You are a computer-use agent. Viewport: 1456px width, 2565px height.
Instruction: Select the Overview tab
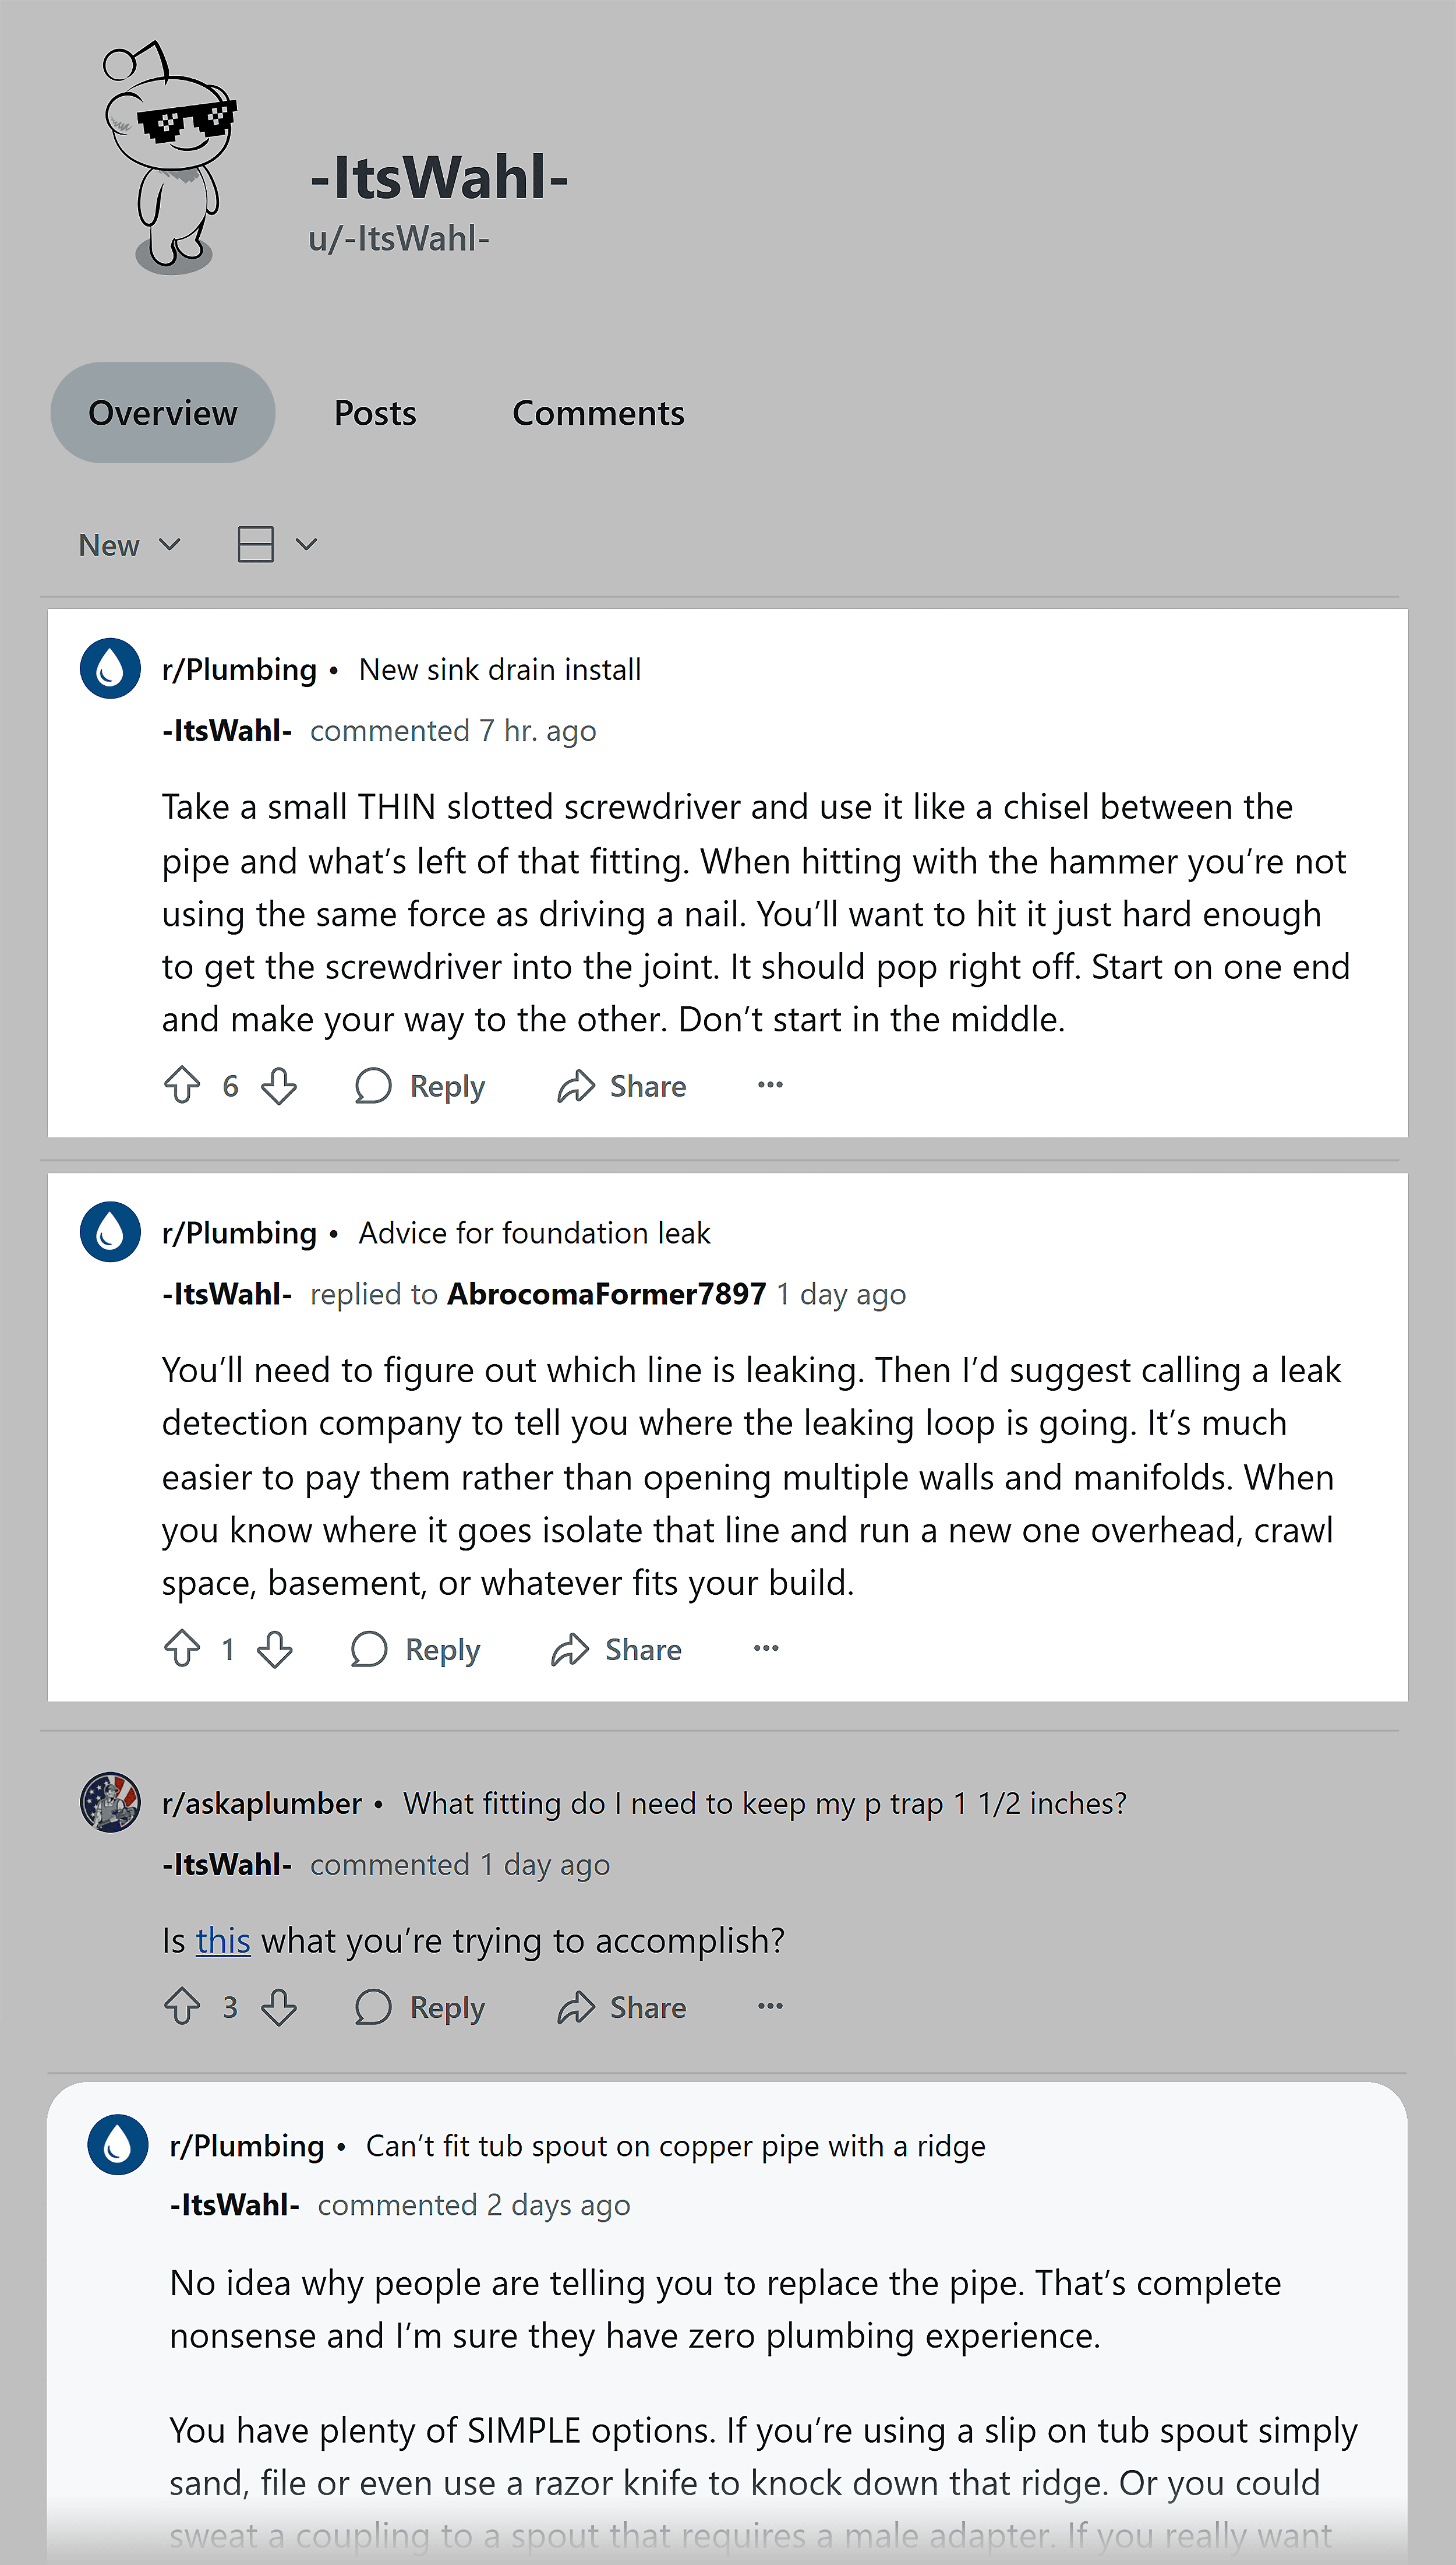point(163,413)
